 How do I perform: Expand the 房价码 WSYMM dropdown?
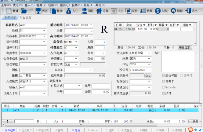point(76,42)
